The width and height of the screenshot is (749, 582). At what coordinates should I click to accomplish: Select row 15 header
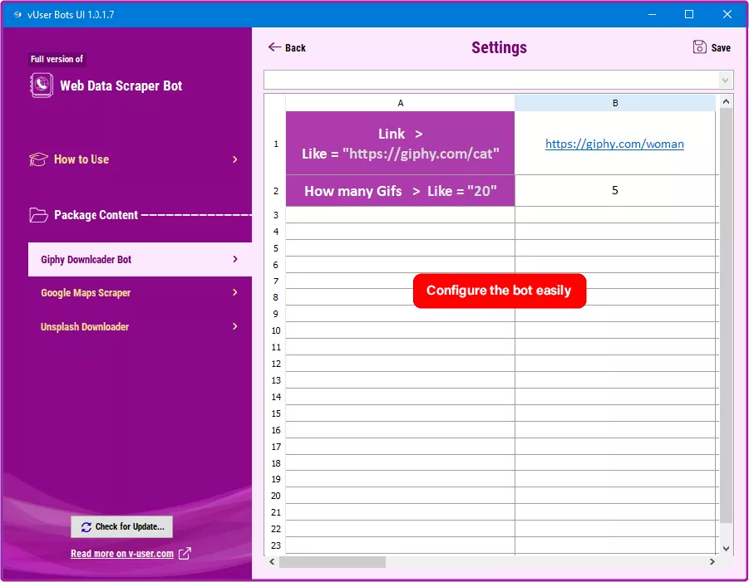pos(276,413)
